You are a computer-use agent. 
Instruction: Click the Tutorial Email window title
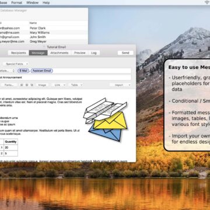(x=57, y=47)
